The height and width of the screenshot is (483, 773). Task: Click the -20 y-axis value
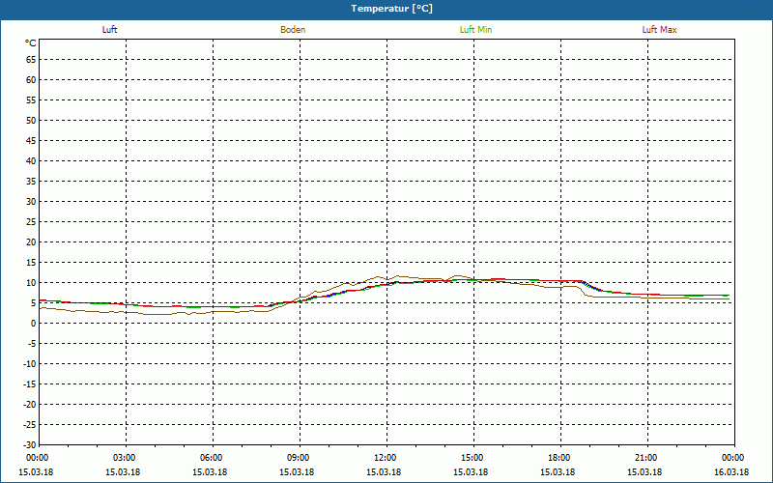[30, 404]
